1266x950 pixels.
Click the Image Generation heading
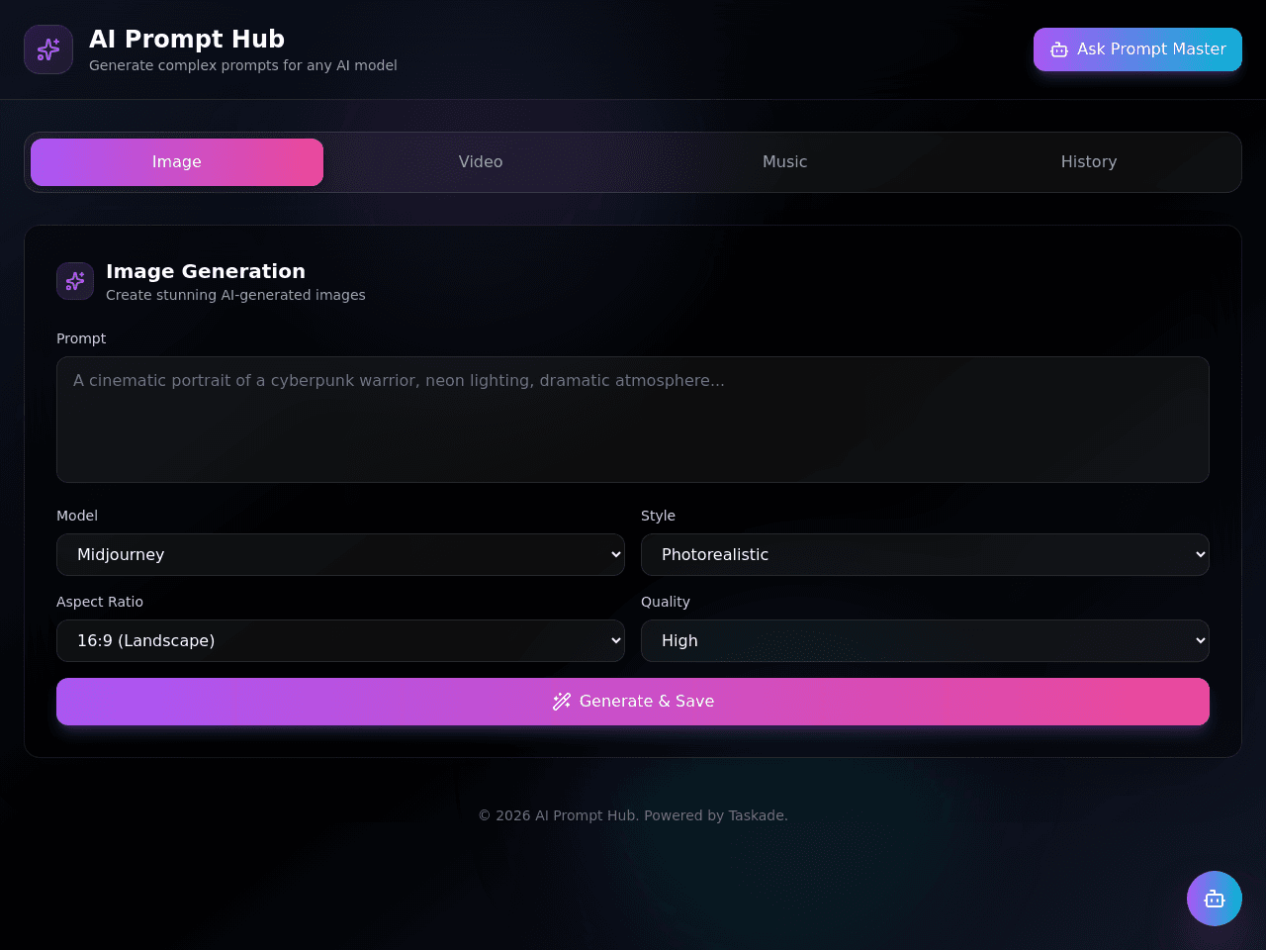[x=206, y=271]
